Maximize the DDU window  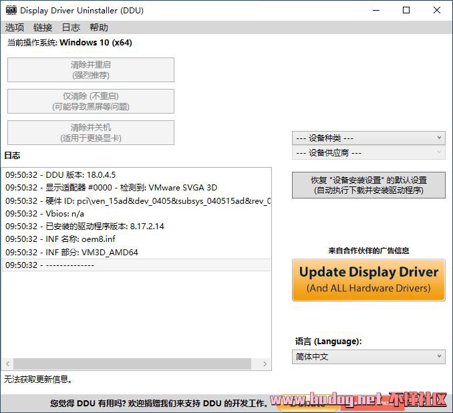pyautogui.click(x=406, y=11)
